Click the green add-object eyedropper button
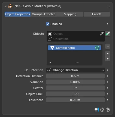 click(108, 34)
